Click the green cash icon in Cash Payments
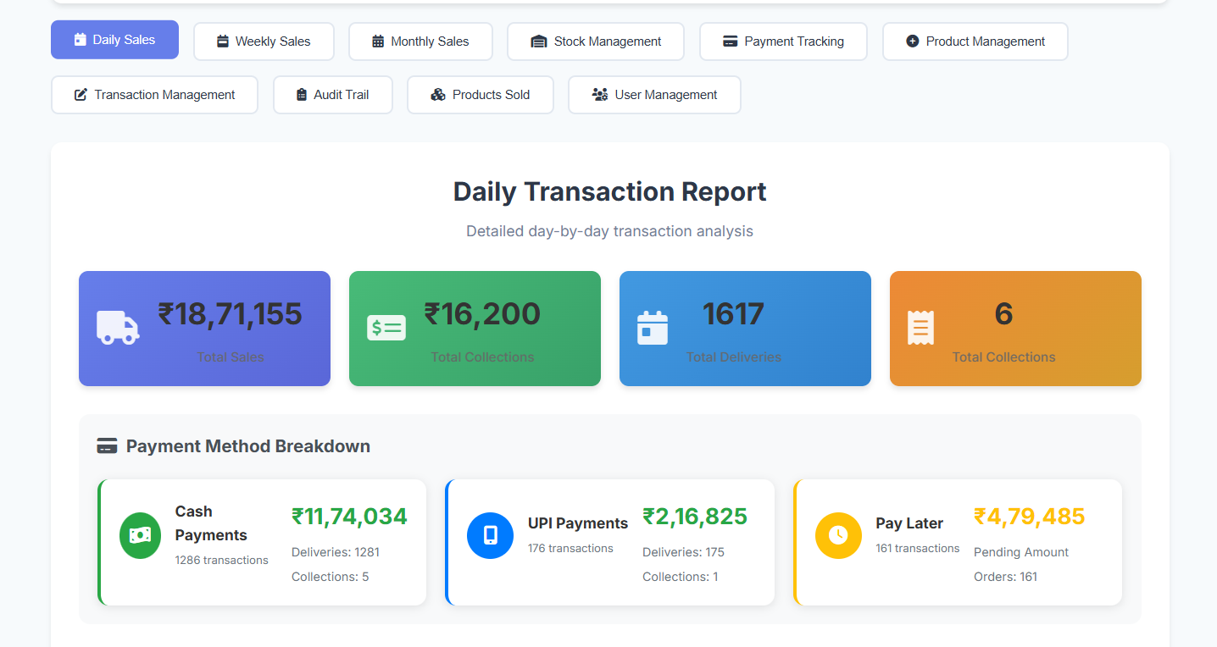This screenshot has height=647, width=1217. (141, 535)
